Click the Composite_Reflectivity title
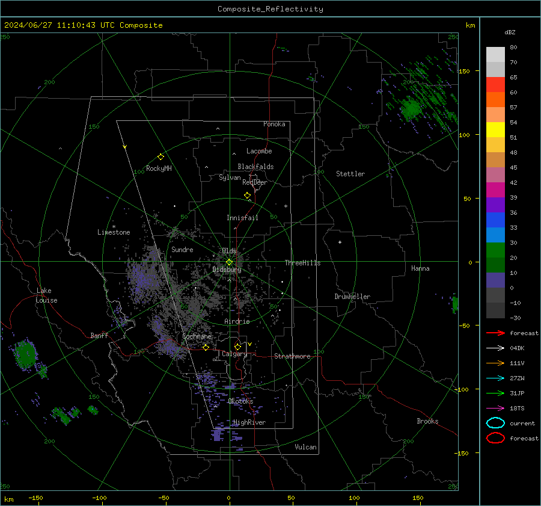541x506 pixels. pos(270,9)
